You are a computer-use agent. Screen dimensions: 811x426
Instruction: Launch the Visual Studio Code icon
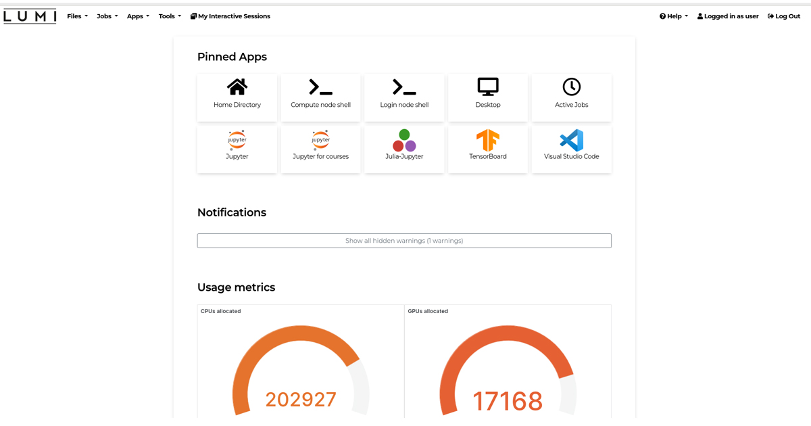point(572,140)
